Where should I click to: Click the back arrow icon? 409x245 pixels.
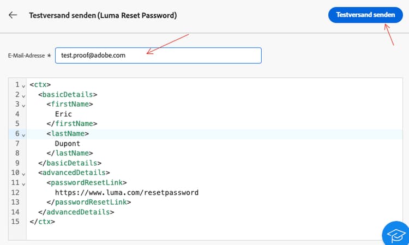click(13, 15)
